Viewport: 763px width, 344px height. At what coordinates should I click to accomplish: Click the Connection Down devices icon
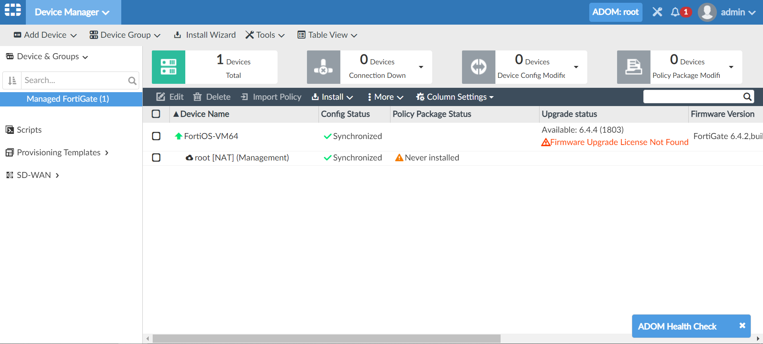pyautogui.click(x=323, y=67)
